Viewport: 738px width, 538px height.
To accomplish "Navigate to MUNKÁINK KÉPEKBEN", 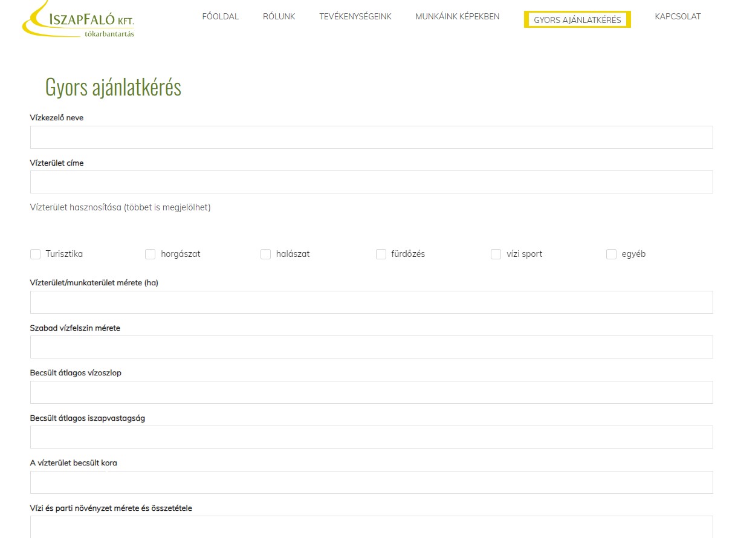I will click(458, 17).
